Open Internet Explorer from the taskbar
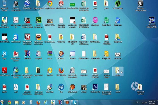Viewport: 158px width, 105px height. tap(45, 102)
